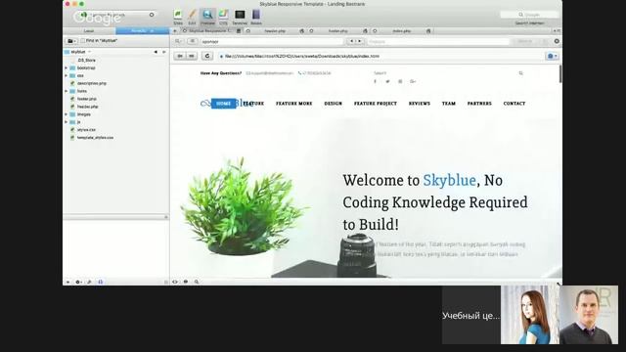Open the folder selector dropdown in sidebar
Screen dimensions: 626x352
(71, 41)
